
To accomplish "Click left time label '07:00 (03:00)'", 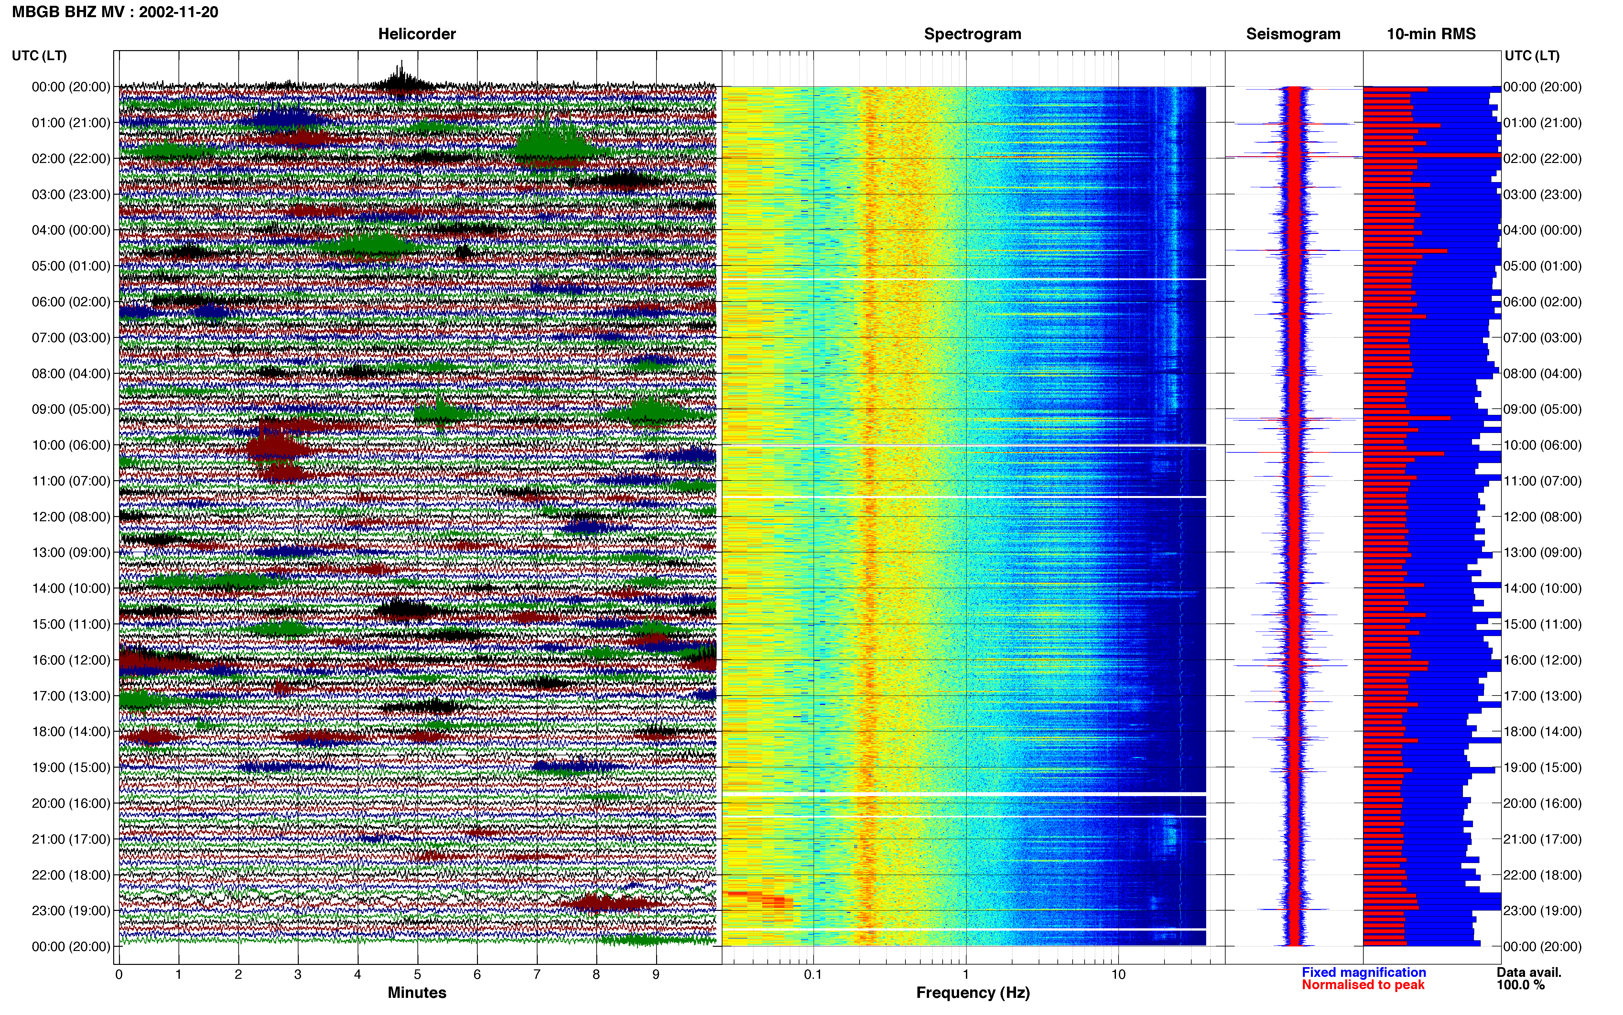I will click(71, 338).
